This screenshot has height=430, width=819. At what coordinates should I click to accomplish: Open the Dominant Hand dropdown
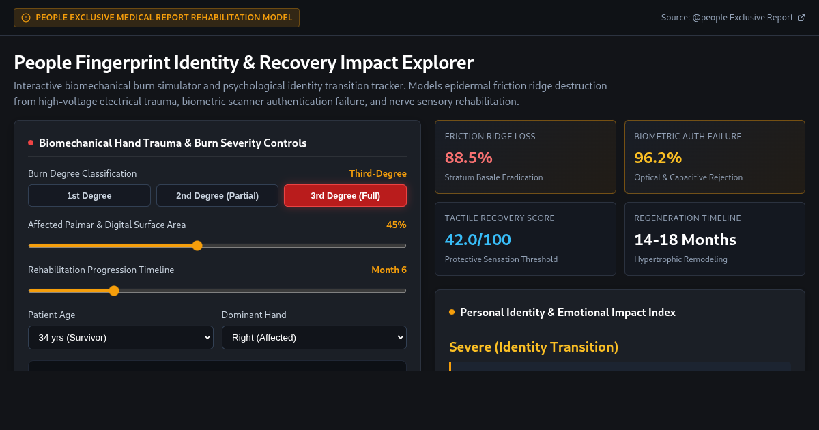click(x=314, y=337)
